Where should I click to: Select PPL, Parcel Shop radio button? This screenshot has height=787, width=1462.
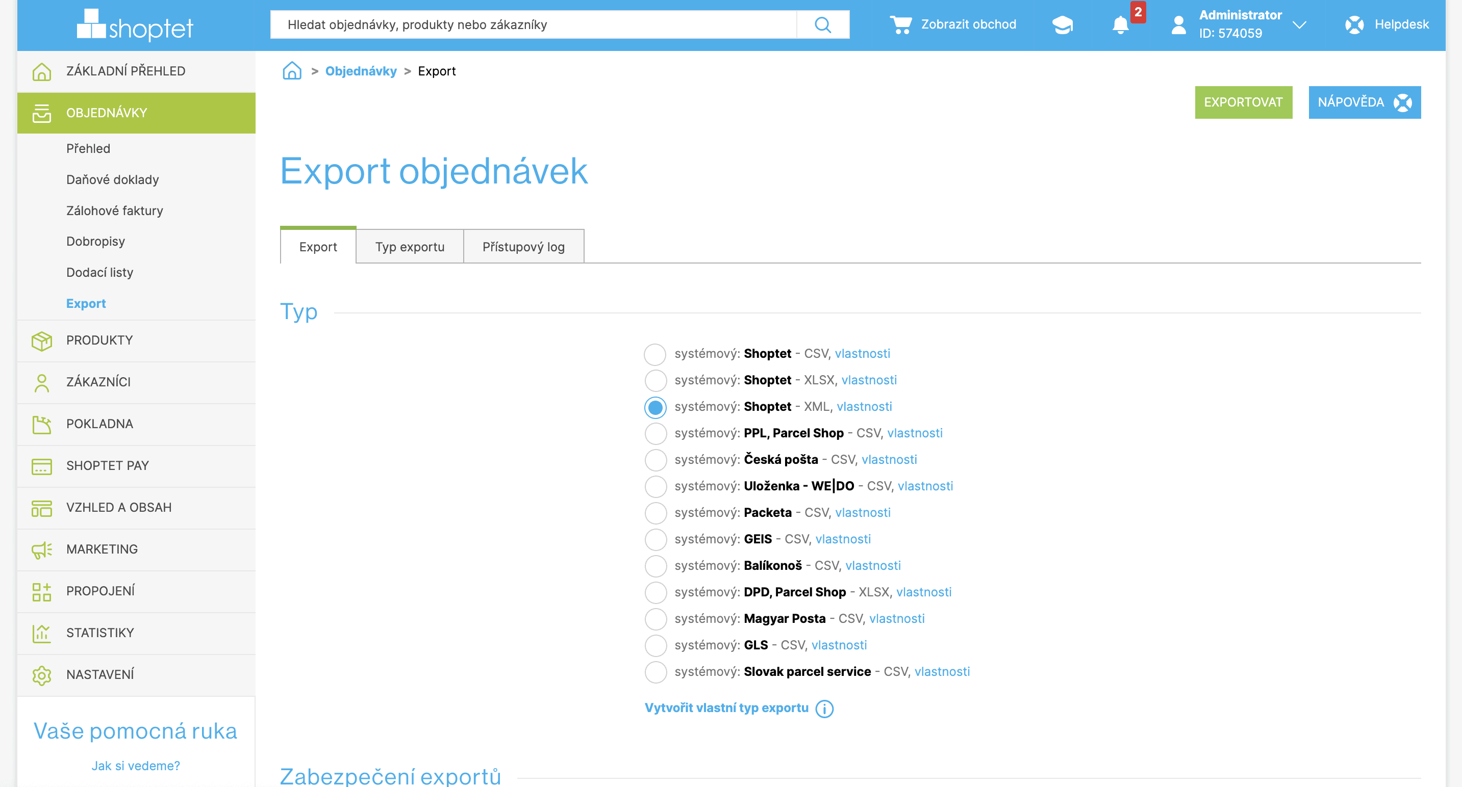point(655,434)
